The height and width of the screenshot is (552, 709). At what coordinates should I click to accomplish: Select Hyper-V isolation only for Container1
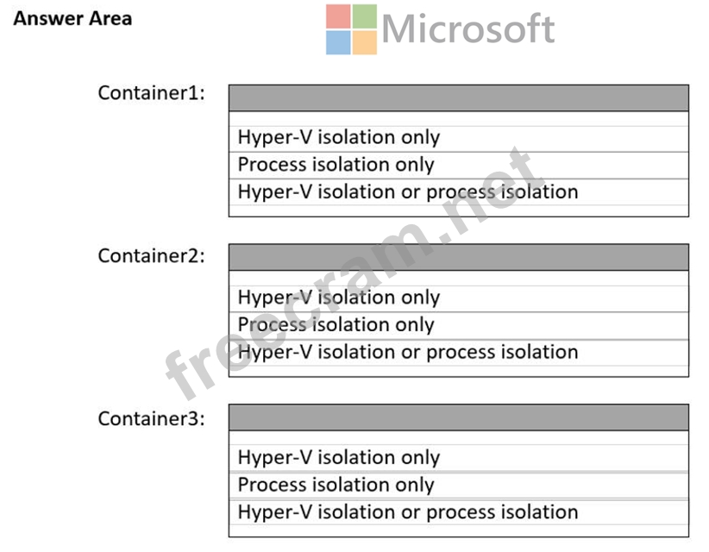(339, 137)
